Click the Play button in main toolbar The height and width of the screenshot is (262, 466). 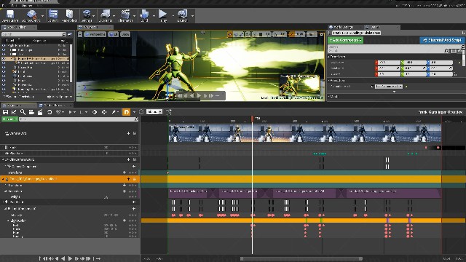coord(163,15)
